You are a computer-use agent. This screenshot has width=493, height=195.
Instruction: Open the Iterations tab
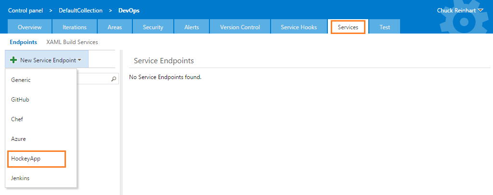coord(75,27)
